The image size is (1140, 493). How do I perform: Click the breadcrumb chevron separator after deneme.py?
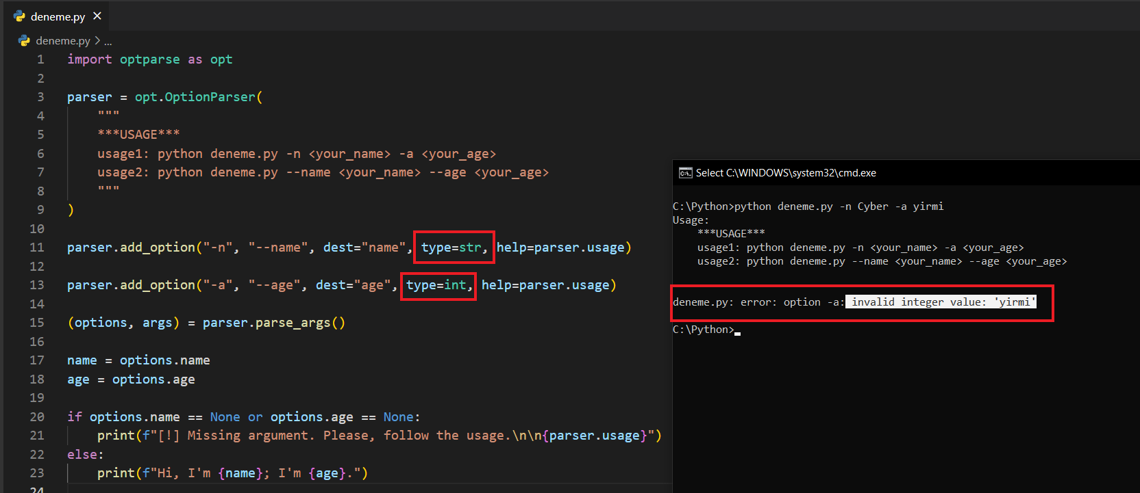pos(97,41)
